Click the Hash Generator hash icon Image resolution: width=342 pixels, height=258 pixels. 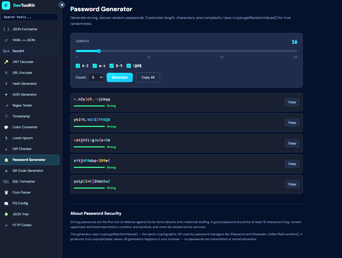click(6, 83)
